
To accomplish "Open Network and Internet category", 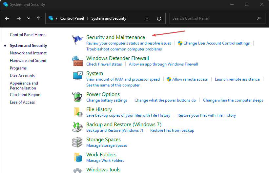I will click(x=28, y=53).
